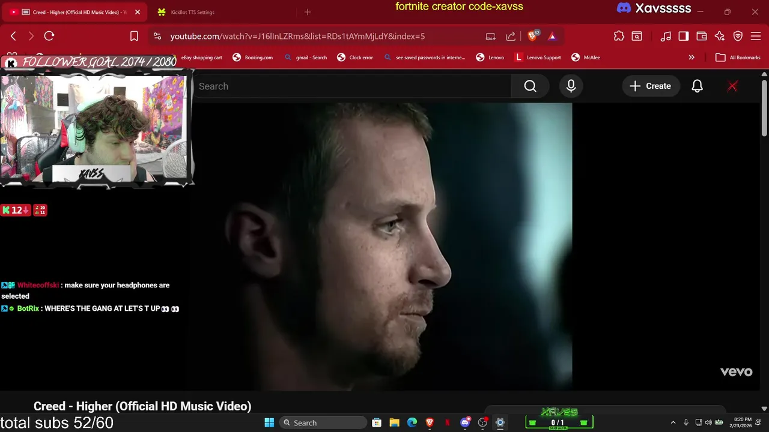Open Brave VPN shield icon
Image resolution: width=769 pixels, height=432 pixels.
738,36
